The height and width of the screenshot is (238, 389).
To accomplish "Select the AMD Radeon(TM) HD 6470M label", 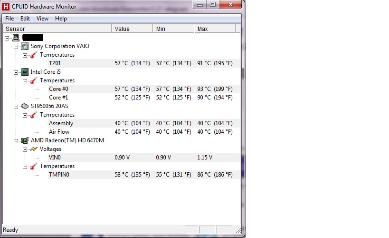I will 67,140.
